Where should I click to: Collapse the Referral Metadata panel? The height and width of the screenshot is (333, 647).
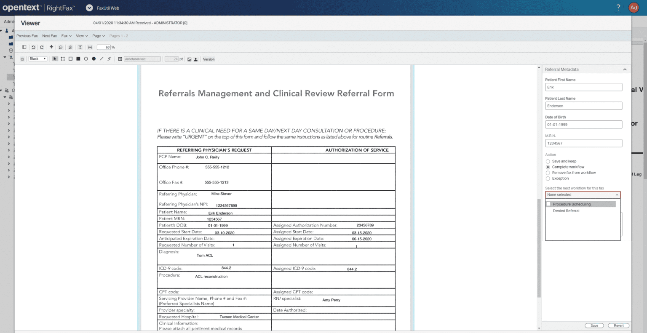pyautogui.click(x=625, y=69)
